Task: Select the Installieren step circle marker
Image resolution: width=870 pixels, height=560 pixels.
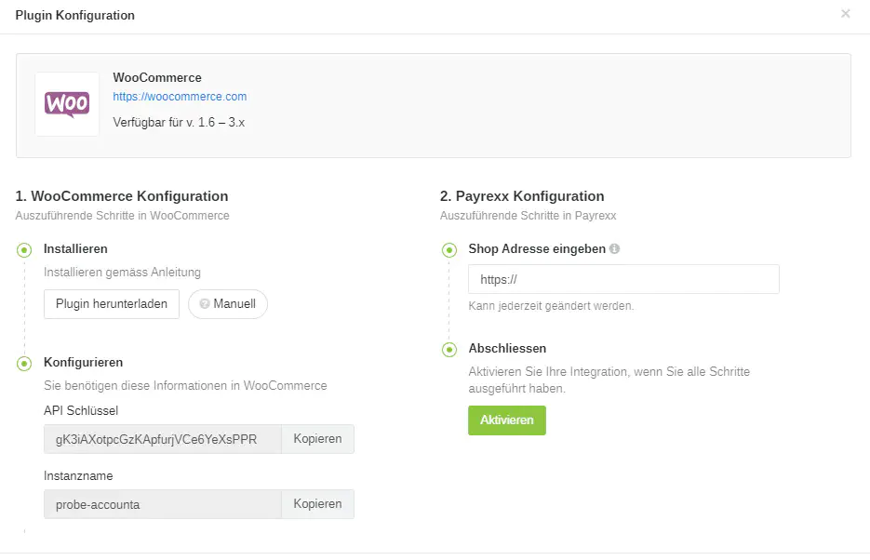Action: [x=24, y=249]
